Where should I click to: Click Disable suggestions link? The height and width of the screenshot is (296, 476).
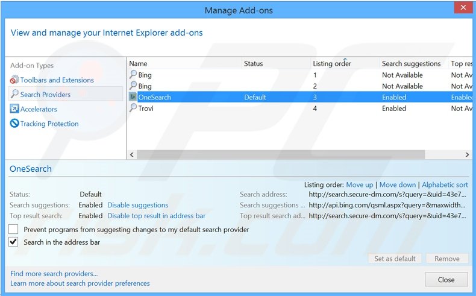[x=137, y=205]
